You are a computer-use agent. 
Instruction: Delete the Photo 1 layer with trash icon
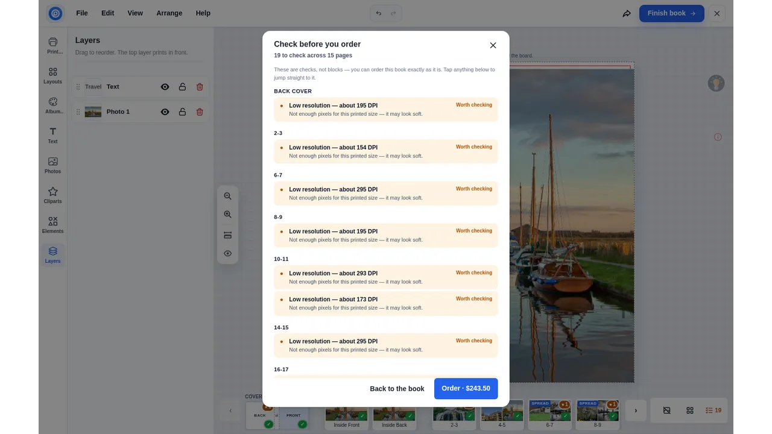pyautogui.click(x=200, y=112)
